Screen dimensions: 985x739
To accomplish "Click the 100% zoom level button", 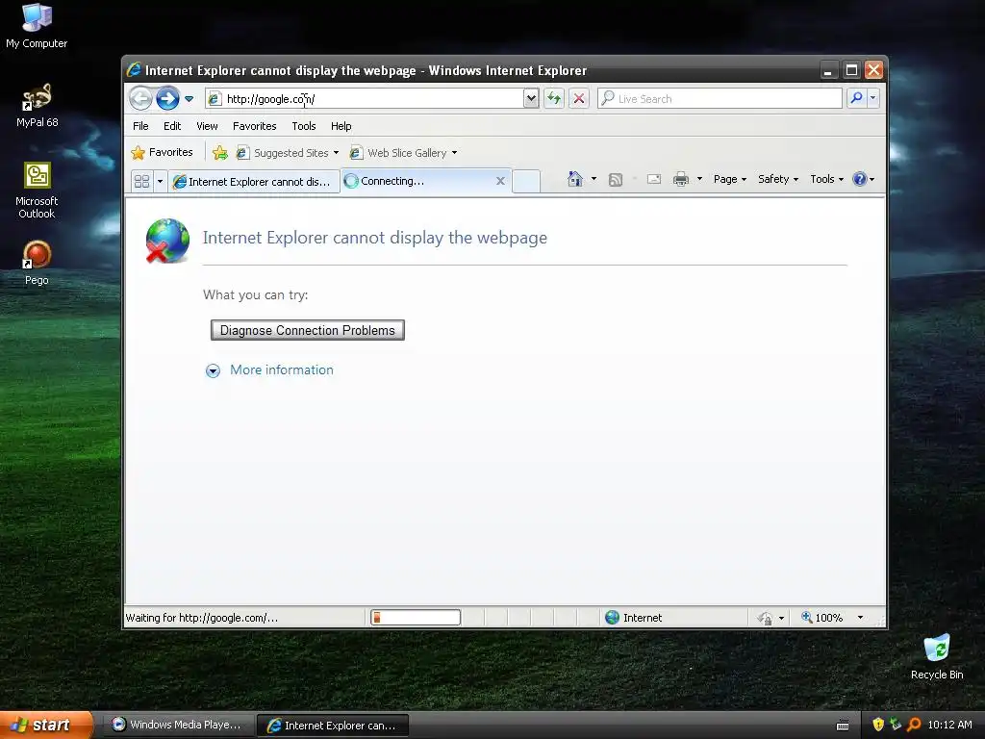I will point(821,618).
